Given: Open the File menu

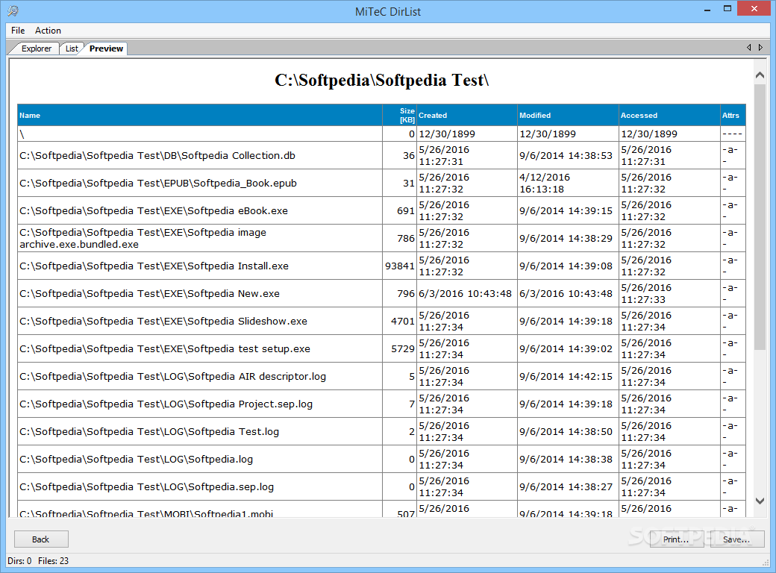Looking at the screenshot, I should point(18,30).
